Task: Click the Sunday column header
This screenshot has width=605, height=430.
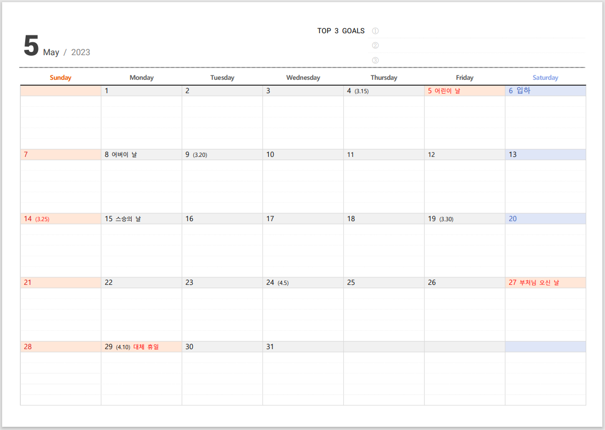Action: [61, 78]
